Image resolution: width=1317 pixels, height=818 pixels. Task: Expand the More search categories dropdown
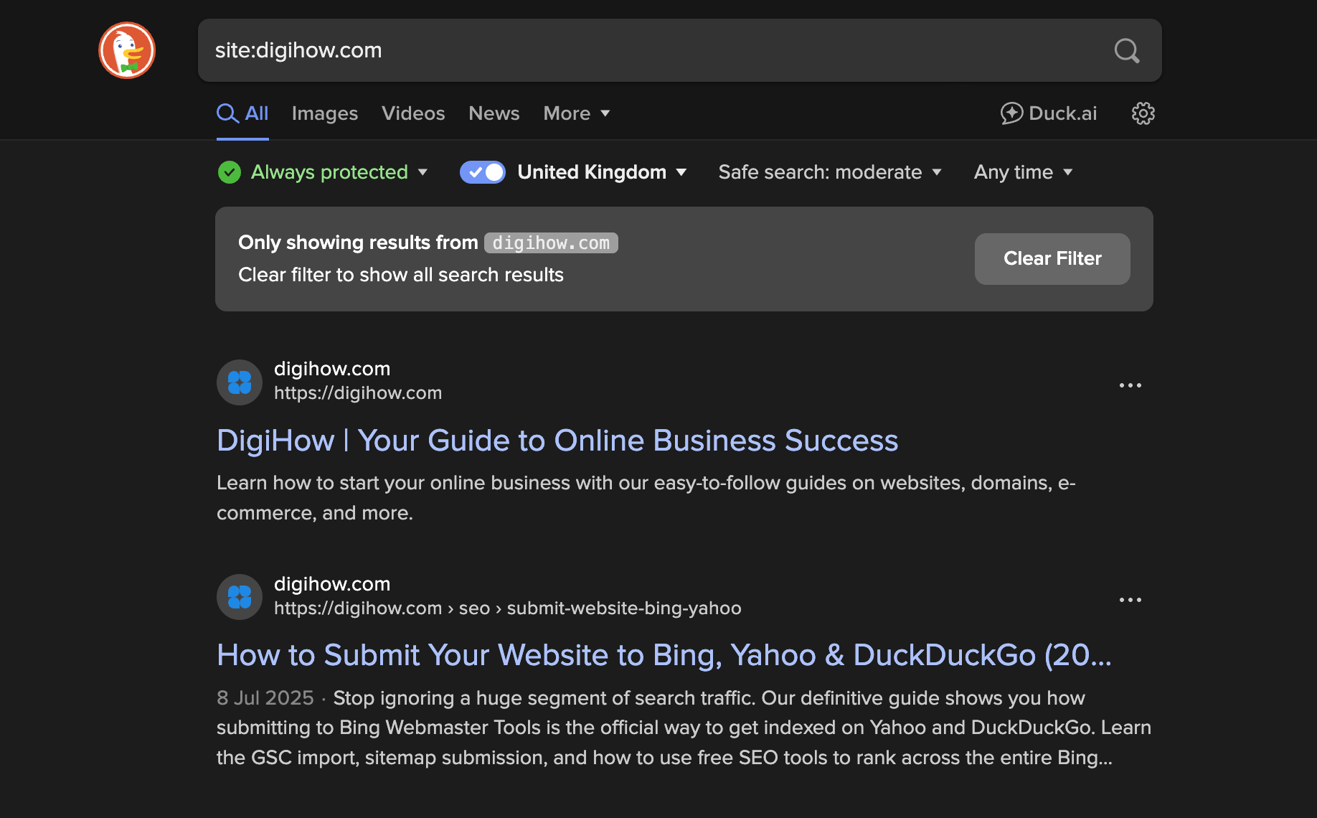[575, 113]
